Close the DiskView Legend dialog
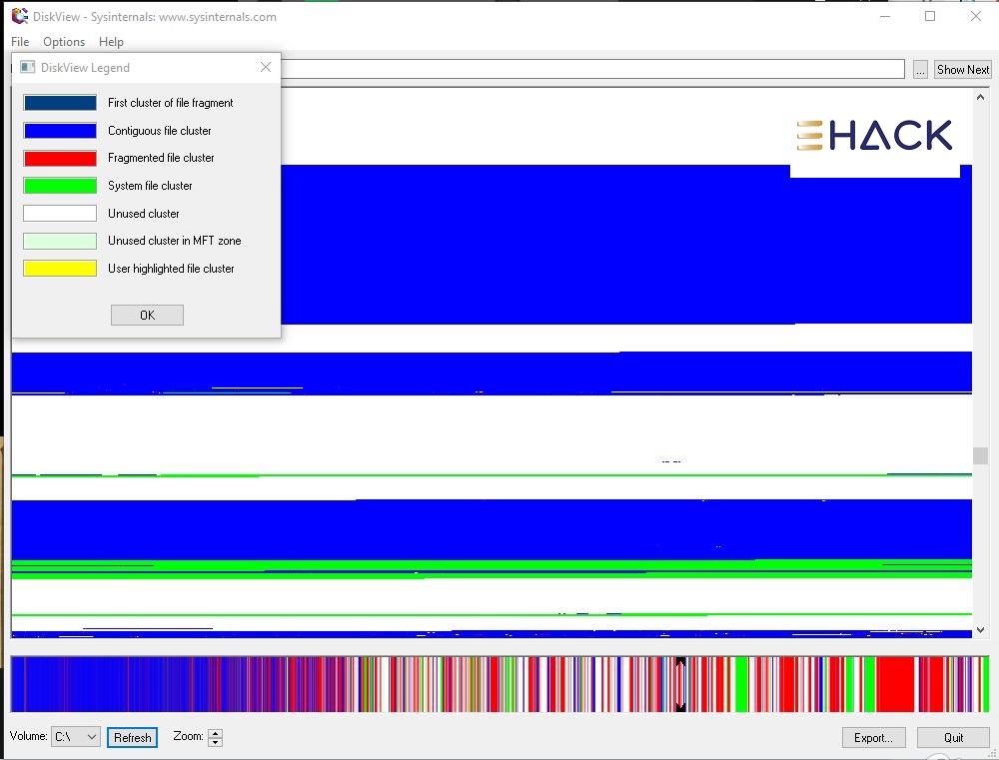This screenshot has width=999, height=760. 266,67
